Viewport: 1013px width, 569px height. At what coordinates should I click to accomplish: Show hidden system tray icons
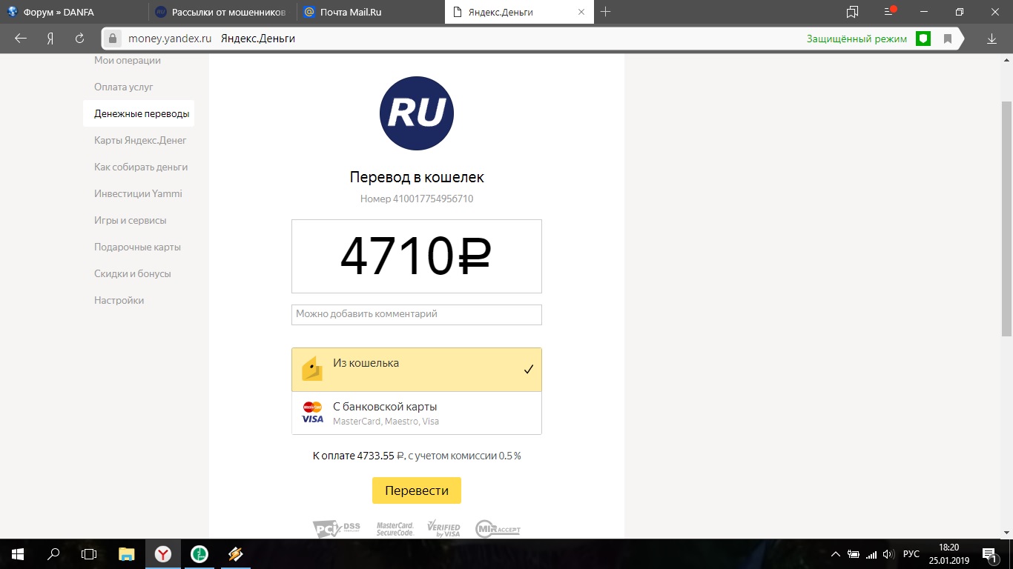pyautogui.click(x=836, y=553)
